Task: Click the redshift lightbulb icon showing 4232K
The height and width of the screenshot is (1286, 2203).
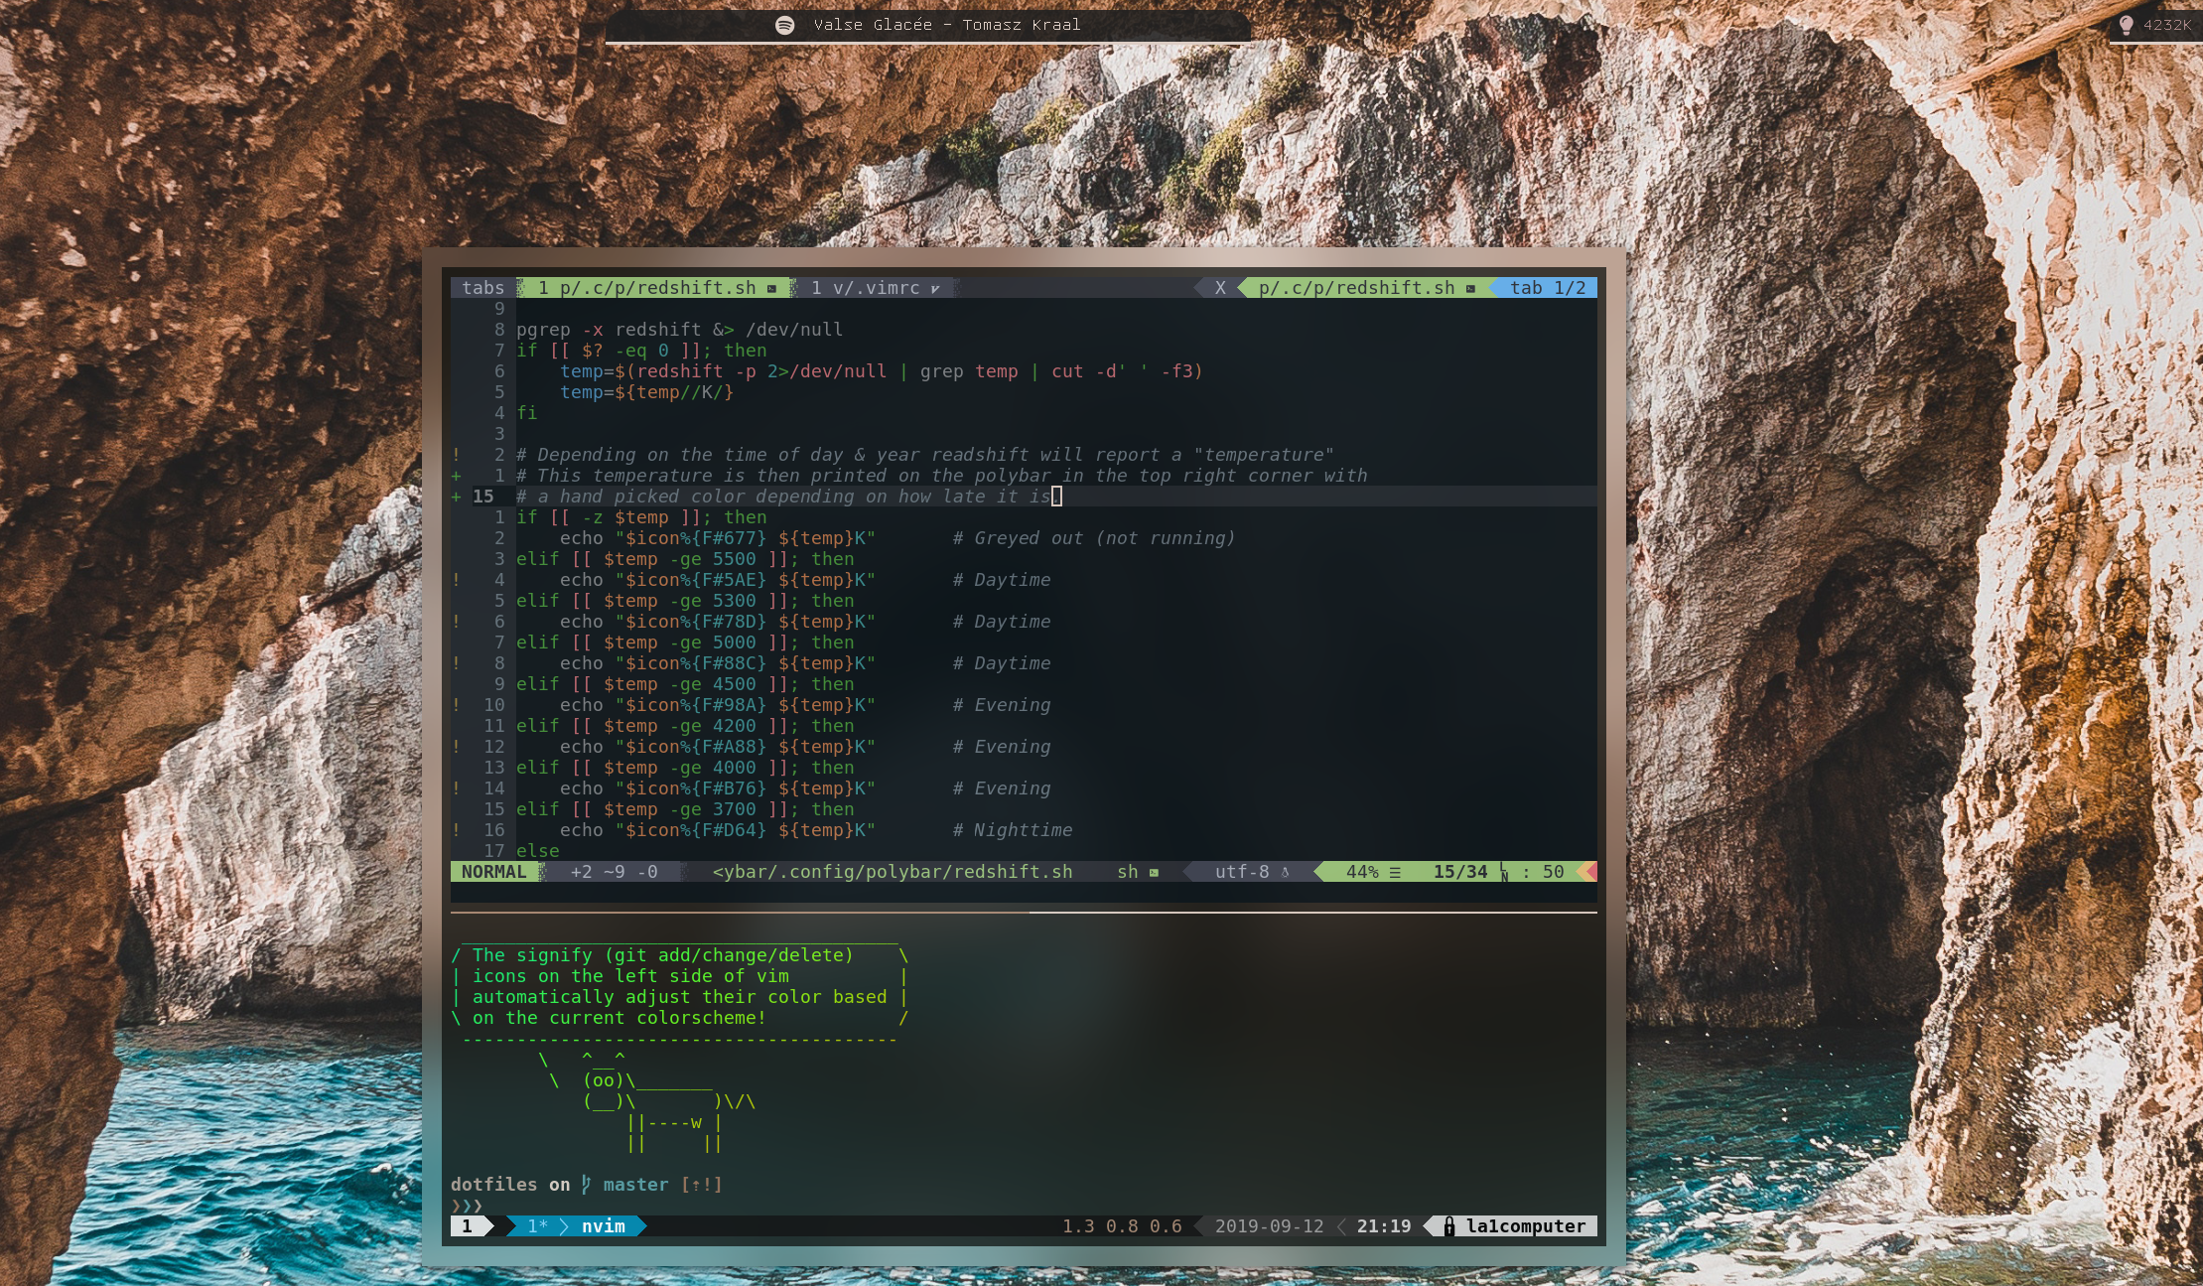Action: pyautogui.click(x=2126, y=25)
